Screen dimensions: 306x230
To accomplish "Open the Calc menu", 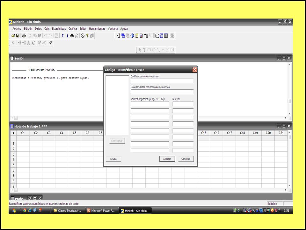I will point(47,28).
